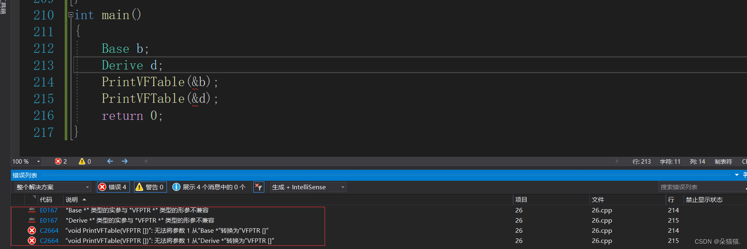Click the error count icon in status strip
This screenshot has height=249, width=747.
pyautogui.click(x=58, y=161)
